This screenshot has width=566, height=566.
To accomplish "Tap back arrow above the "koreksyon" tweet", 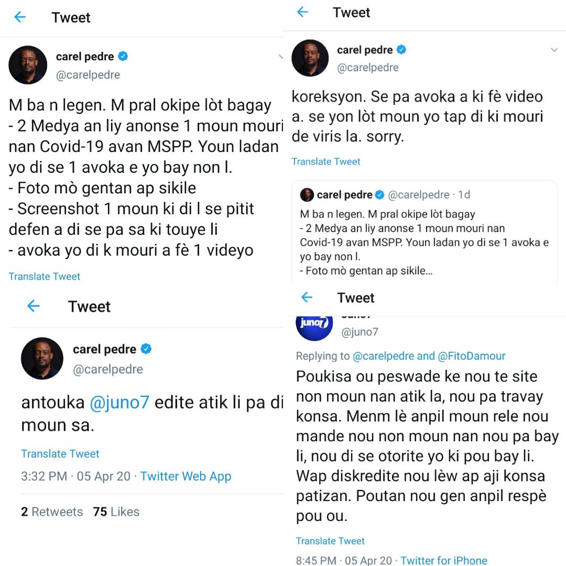I will 302,12.
